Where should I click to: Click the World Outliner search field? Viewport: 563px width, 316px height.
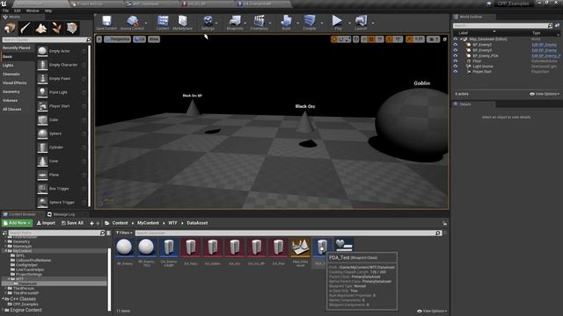pyautogui.click(x=500, y=25)
